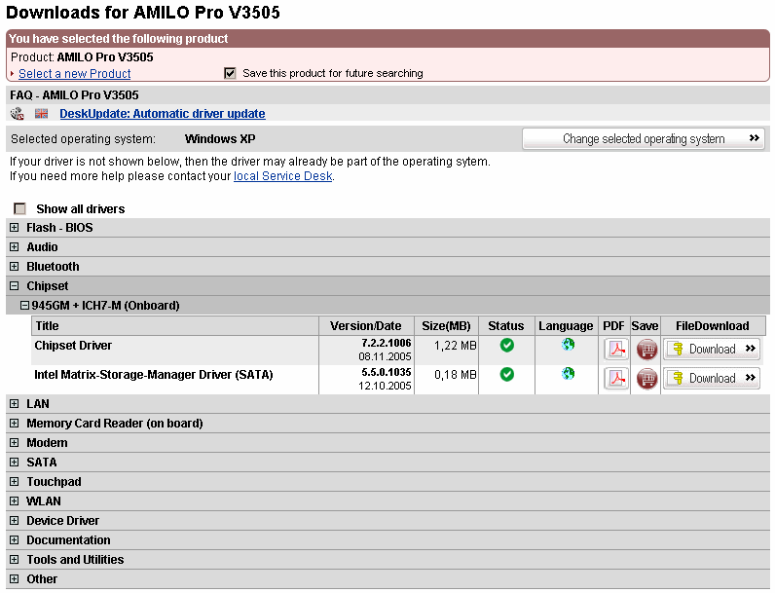Download the Chipset Driver file
Viewport: 775px width, 593px height.
712,349
